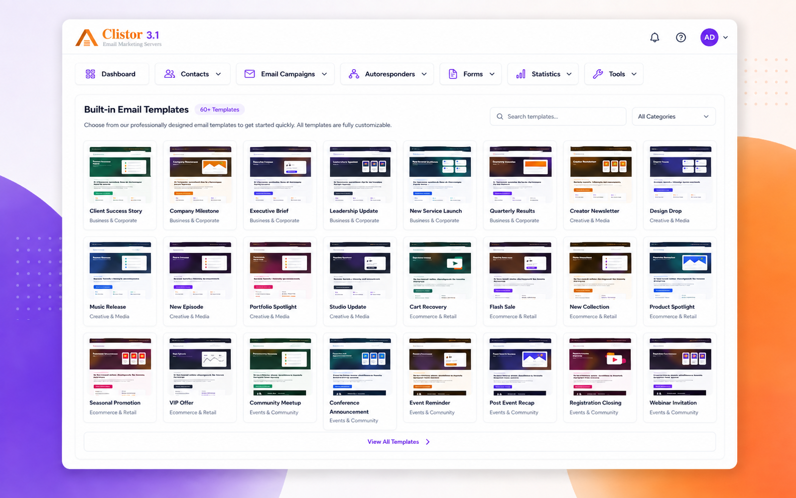Click the Email Campaigns envelope icon
This screenshot has height=498, width=796.
pos(249,74)
